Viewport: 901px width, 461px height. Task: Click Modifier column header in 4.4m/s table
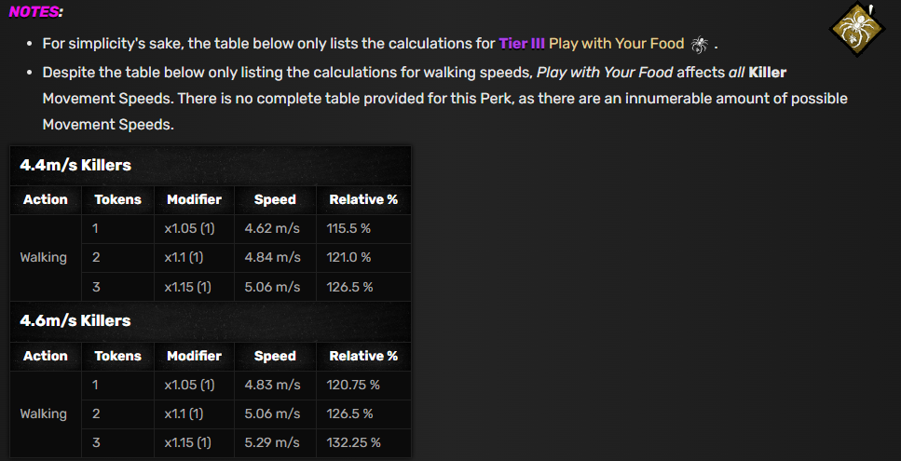click(x=194, y=200)
